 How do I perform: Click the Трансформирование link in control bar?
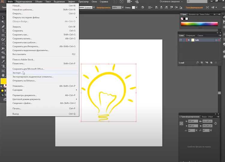194,7
